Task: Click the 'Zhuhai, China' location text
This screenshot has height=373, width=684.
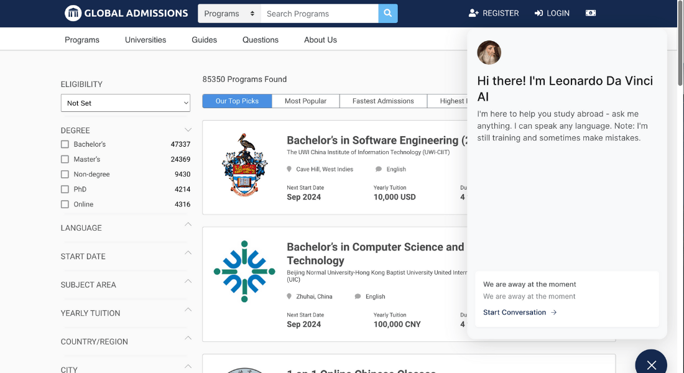Action: click(x=314, y=297)
